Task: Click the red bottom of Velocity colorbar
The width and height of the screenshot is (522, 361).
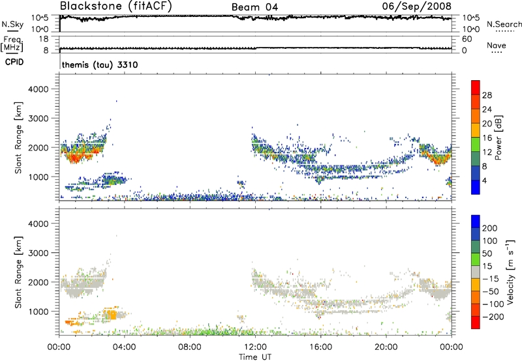Action: coord(476,323)
